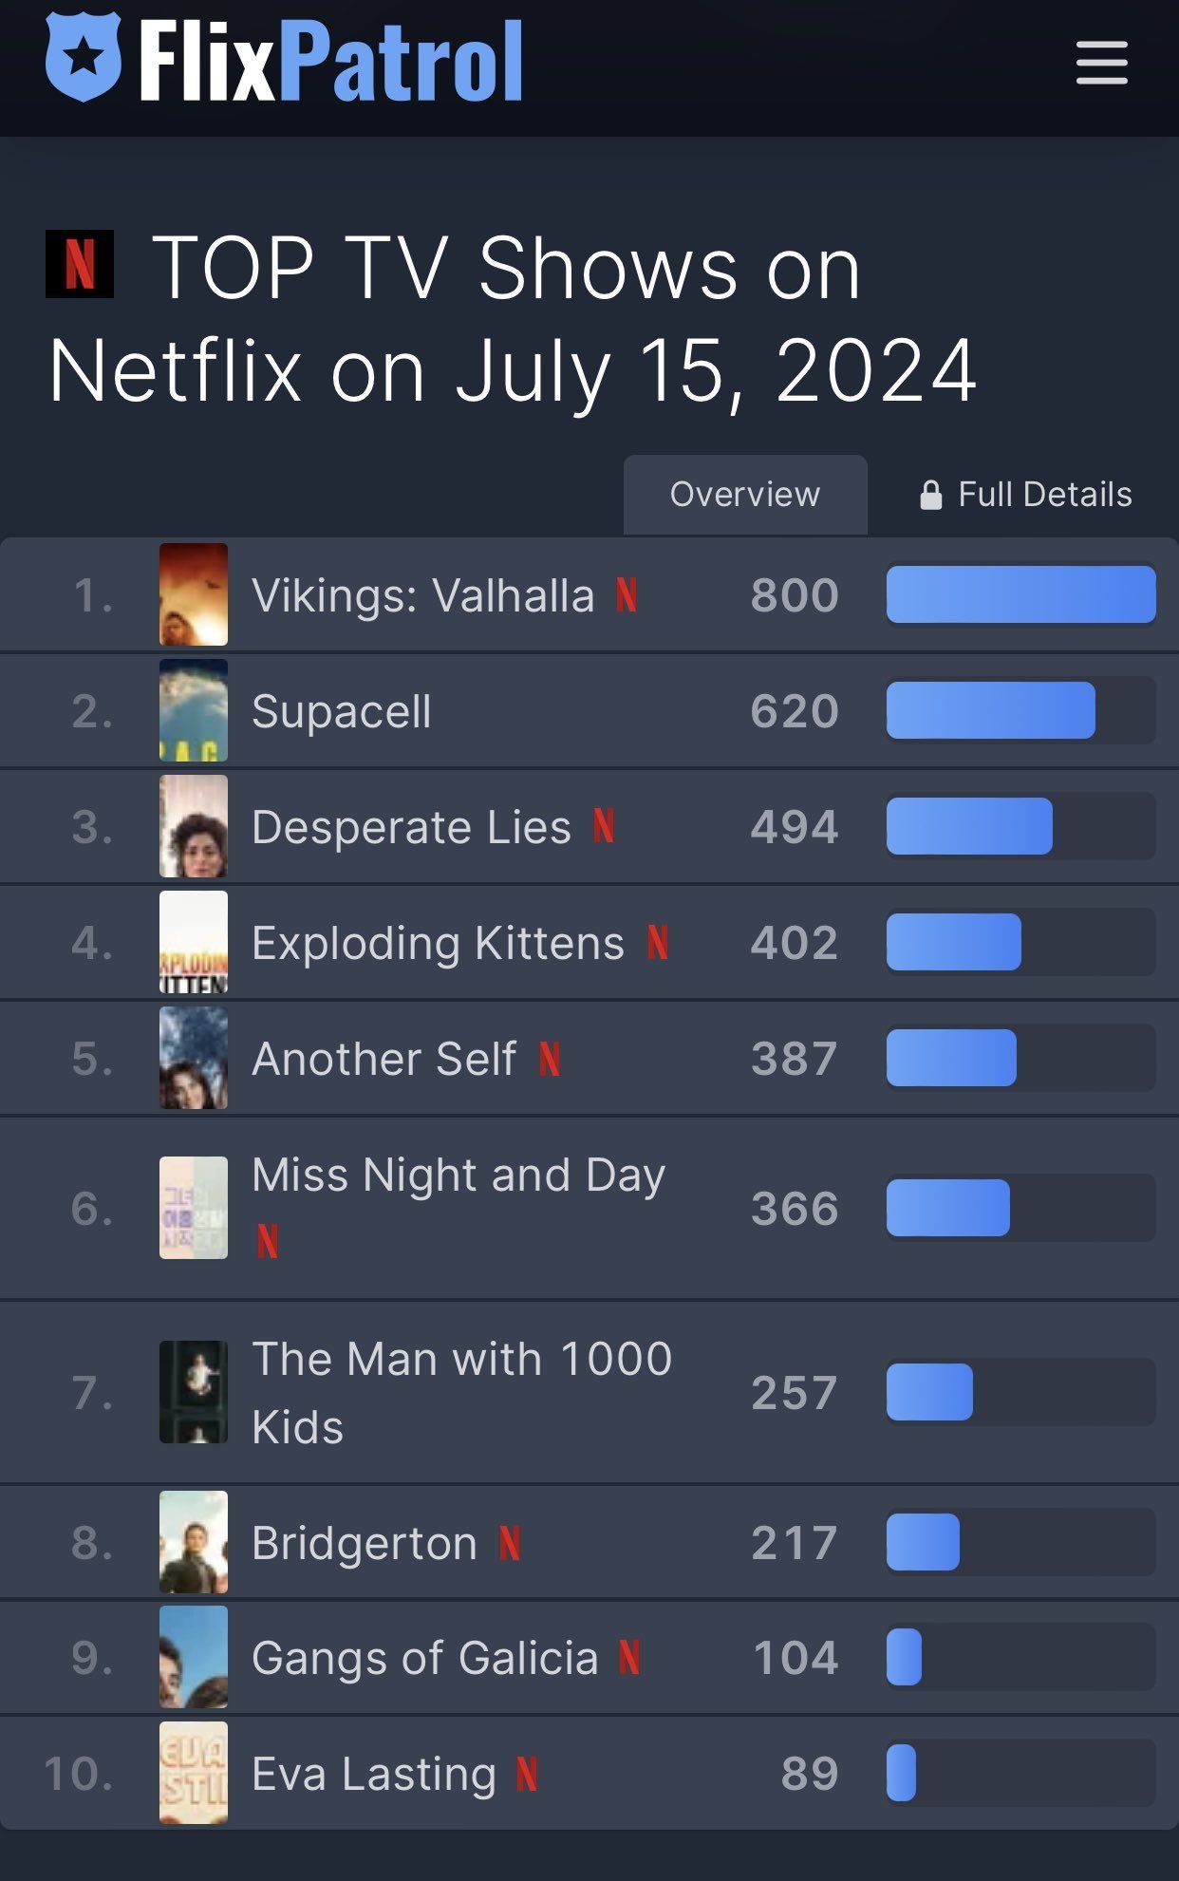The width and height of the screenshot is (1179, 1881).
Task: Click the Netflix N badge after Bridgerton
Action: click(510, 1543)
